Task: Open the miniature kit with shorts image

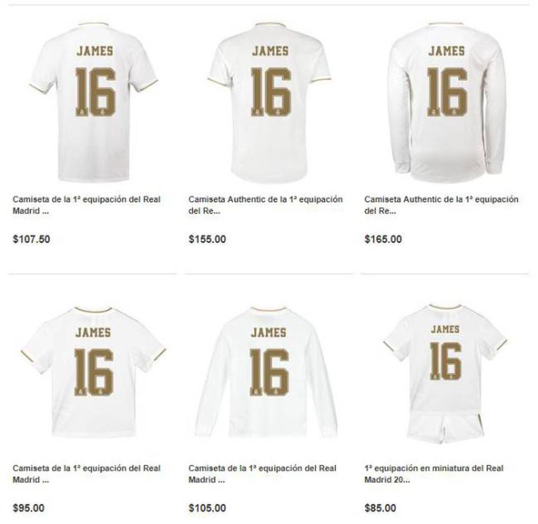Action: click(x=445, y=374)
